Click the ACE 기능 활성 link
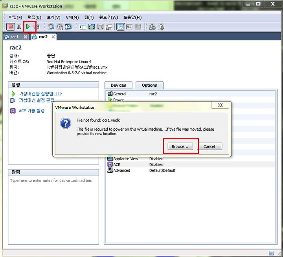Viewport: 283px width, 257px height. [x=31, y=111]
